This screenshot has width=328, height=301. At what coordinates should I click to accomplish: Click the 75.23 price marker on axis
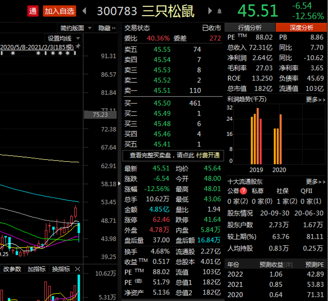(100, 115)
